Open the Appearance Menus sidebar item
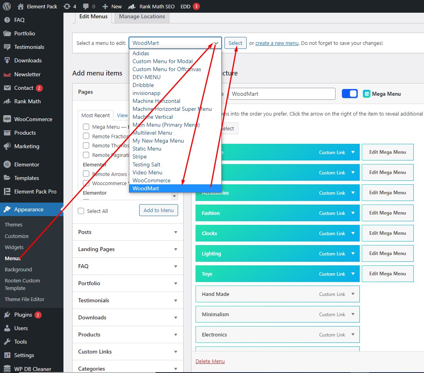This screenshot has height=373, width=424. pyautogui.click(x=13, y=258)
